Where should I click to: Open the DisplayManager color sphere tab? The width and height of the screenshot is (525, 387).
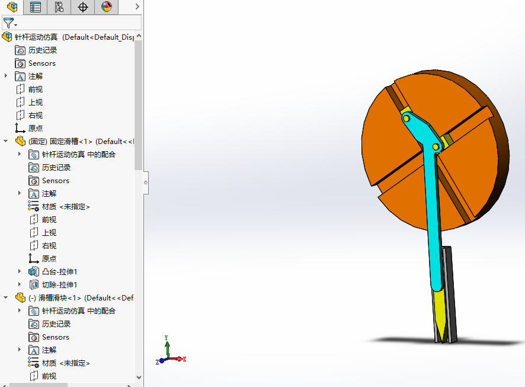pos(107,7)
